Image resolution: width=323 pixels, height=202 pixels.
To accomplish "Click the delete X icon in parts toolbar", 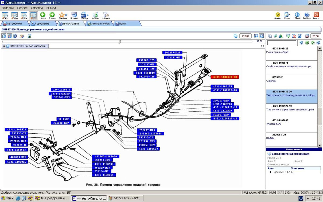I will [294, 36].
